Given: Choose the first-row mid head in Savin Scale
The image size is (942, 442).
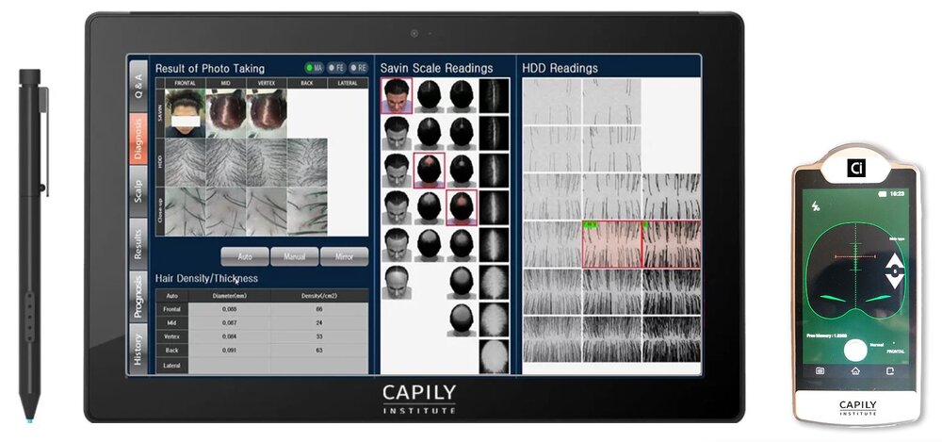Looking at the screenshot, I should point(429,95).
